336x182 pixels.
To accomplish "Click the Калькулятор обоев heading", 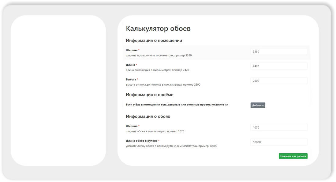I will click(x=158, y=28).
